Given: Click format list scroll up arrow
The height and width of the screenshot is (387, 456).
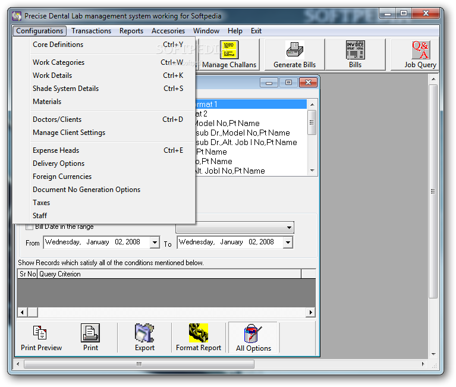Looking at the screenshot, I should coord(312,105).
